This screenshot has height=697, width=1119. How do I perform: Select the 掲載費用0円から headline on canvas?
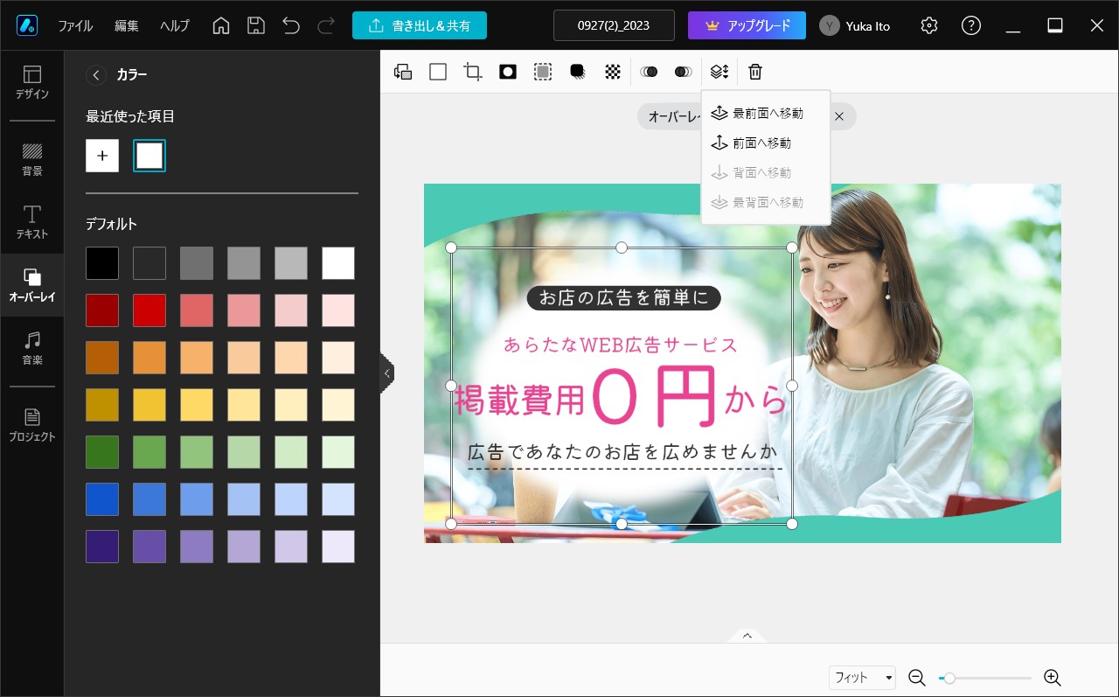tap(621, 399)
